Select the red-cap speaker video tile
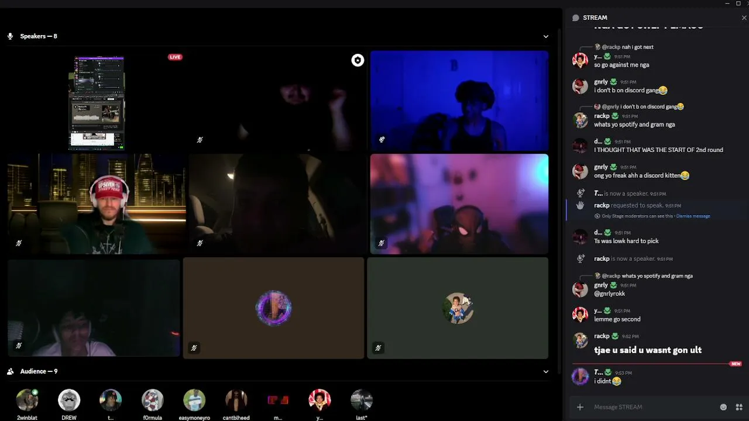The width and height of the screenshot is (749, 421). point(97,204)
